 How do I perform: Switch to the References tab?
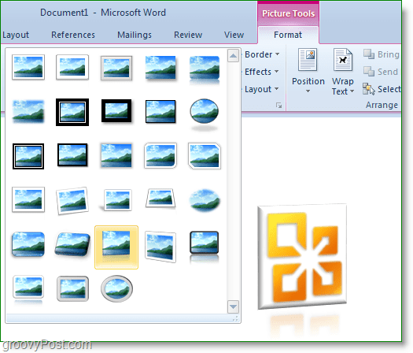click(73, 35)
